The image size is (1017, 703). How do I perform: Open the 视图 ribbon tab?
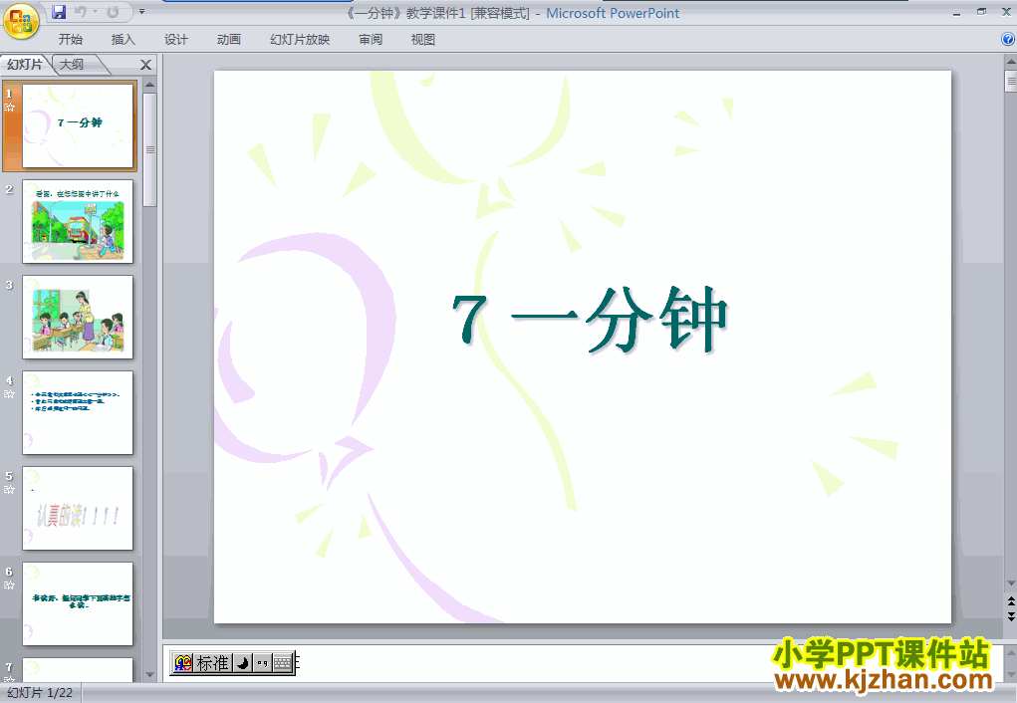tap(423, 40)
